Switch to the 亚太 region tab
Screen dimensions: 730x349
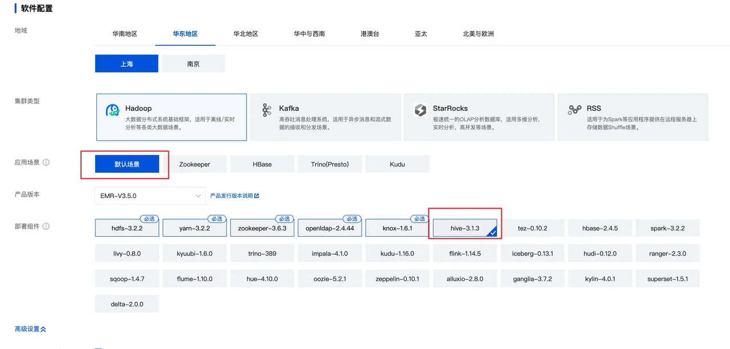pyautogui.click(x=420, y=34)
